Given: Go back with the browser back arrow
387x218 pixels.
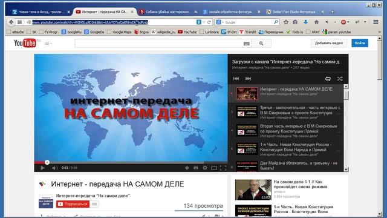Looking at the screenshot, I should pos(11,22).
